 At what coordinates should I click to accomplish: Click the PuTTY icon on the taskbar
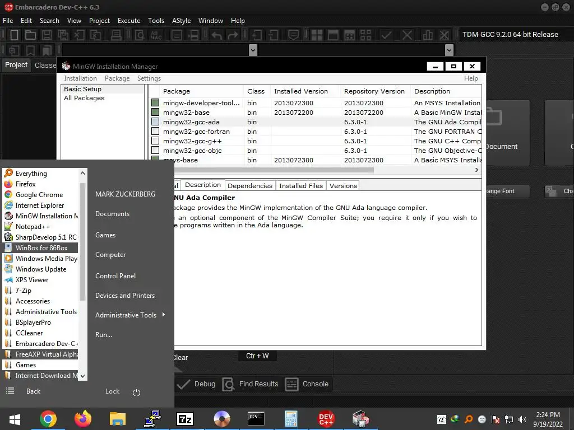152,419
